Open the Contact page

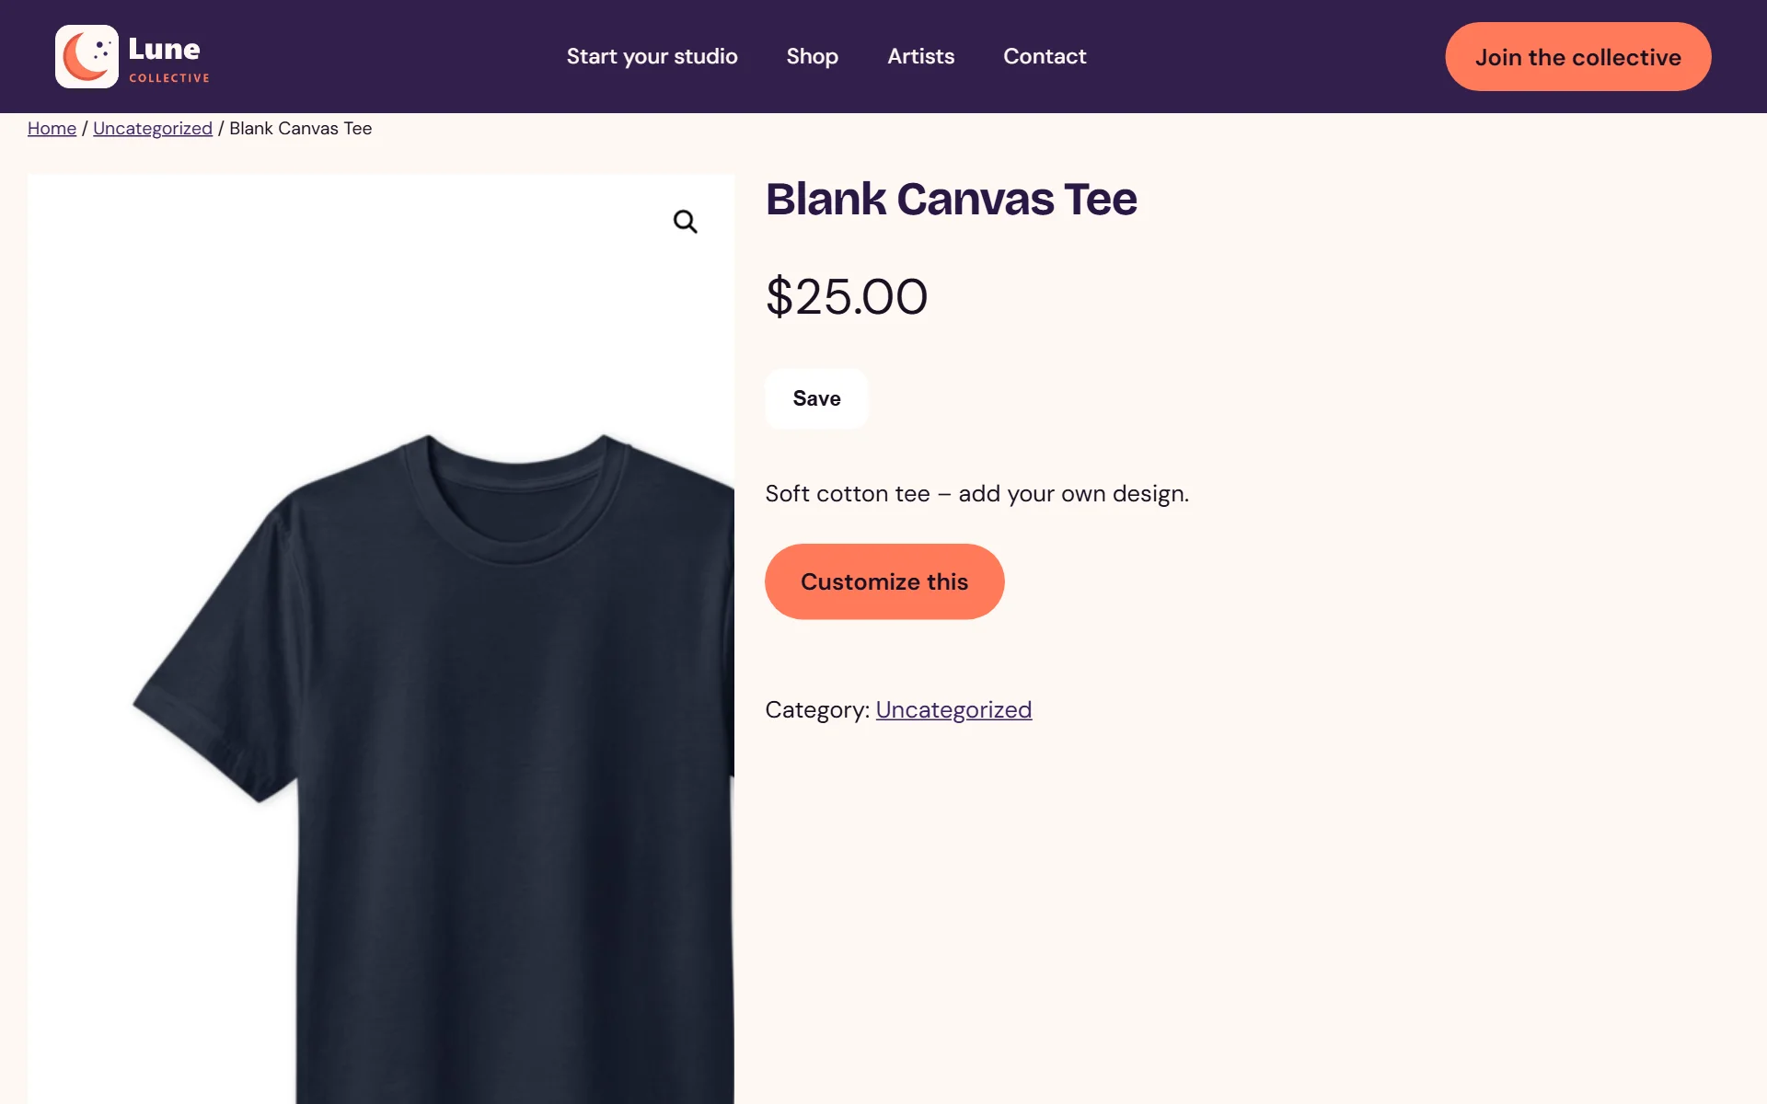click(1045, 56)
